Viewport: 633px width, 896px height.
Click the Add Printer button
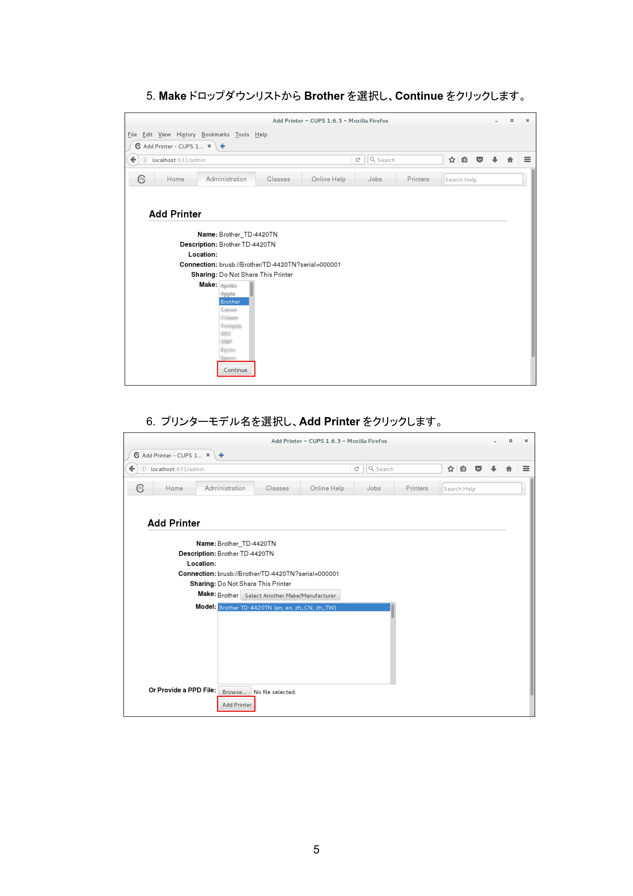coord(237,705)
